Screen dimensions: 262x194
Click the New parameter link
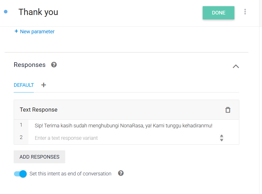click(37, 32)
